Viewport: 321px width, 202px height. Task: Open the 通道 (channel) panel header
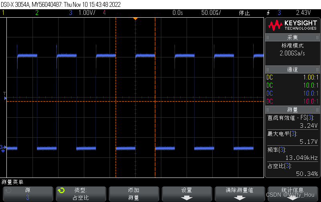coord(293,69)
